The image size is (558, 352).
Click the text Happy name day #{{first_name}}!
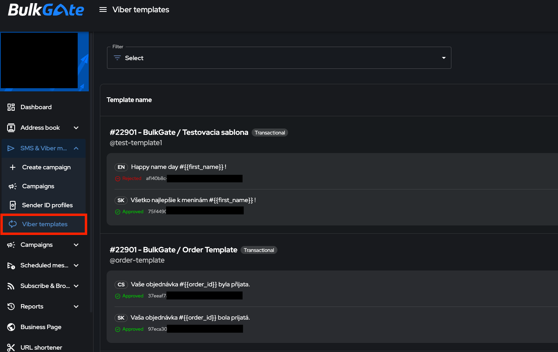click(x=179, y=167)
